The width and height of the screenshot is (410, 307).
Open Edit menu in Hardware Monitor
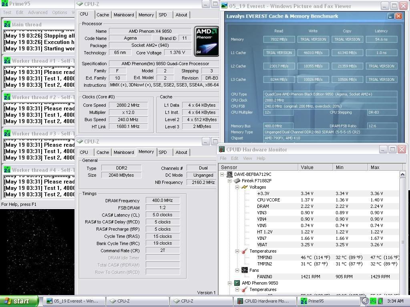tap(235, 158)
